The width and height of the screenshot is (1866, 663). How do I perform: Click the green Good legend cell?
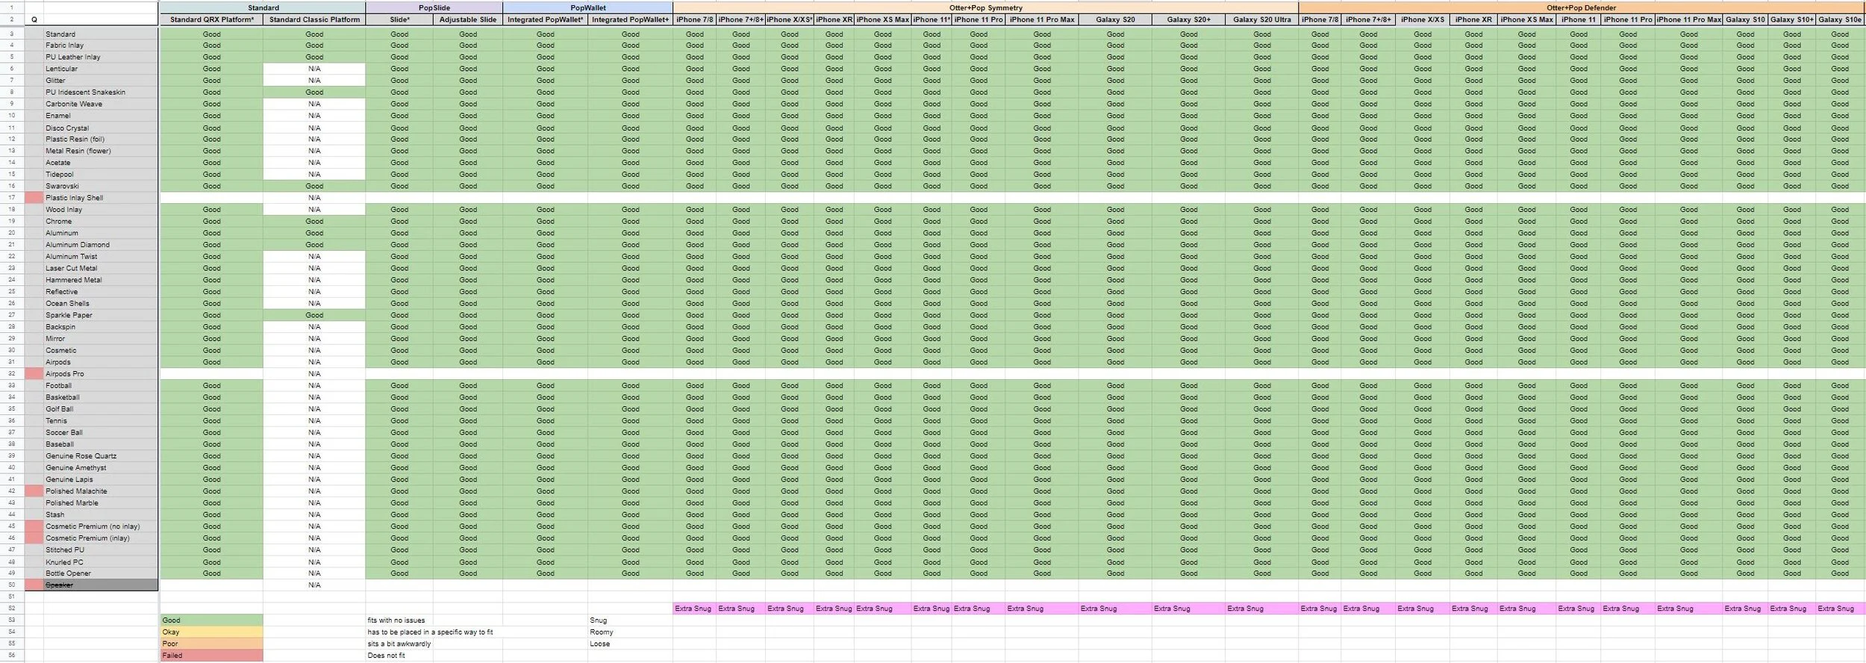(211, 620)
